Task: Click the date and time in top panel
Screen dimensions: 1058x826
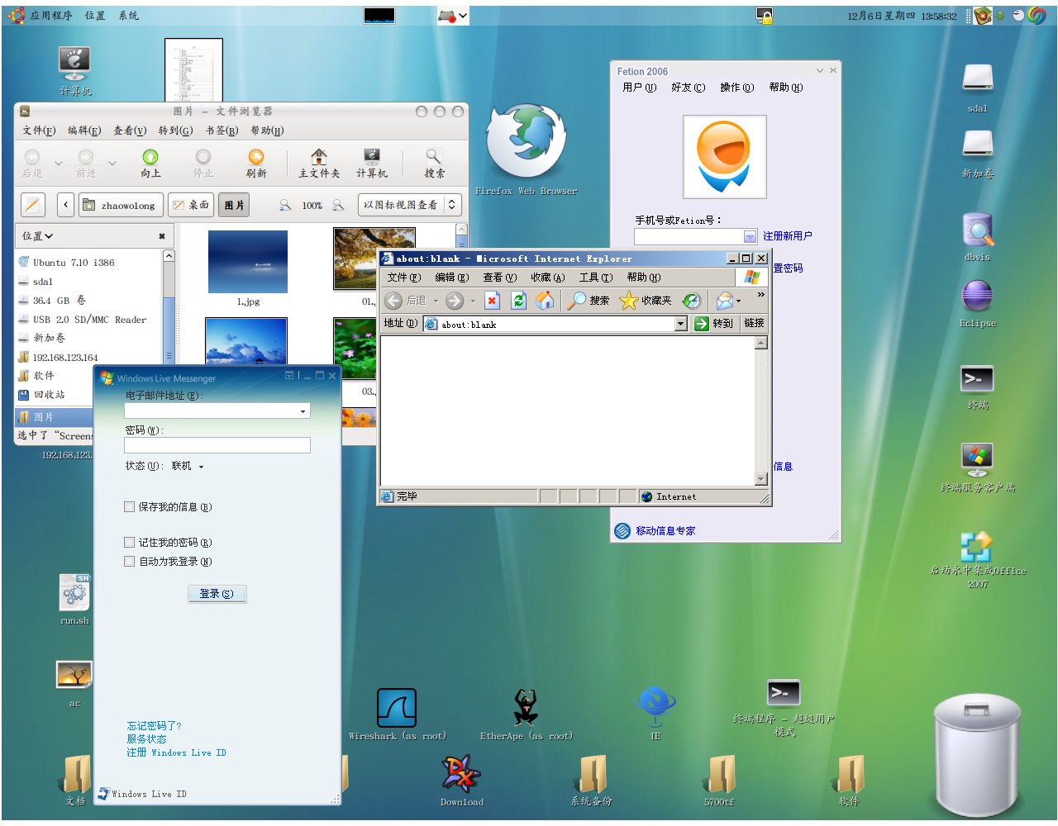Action: coord(902,16)
